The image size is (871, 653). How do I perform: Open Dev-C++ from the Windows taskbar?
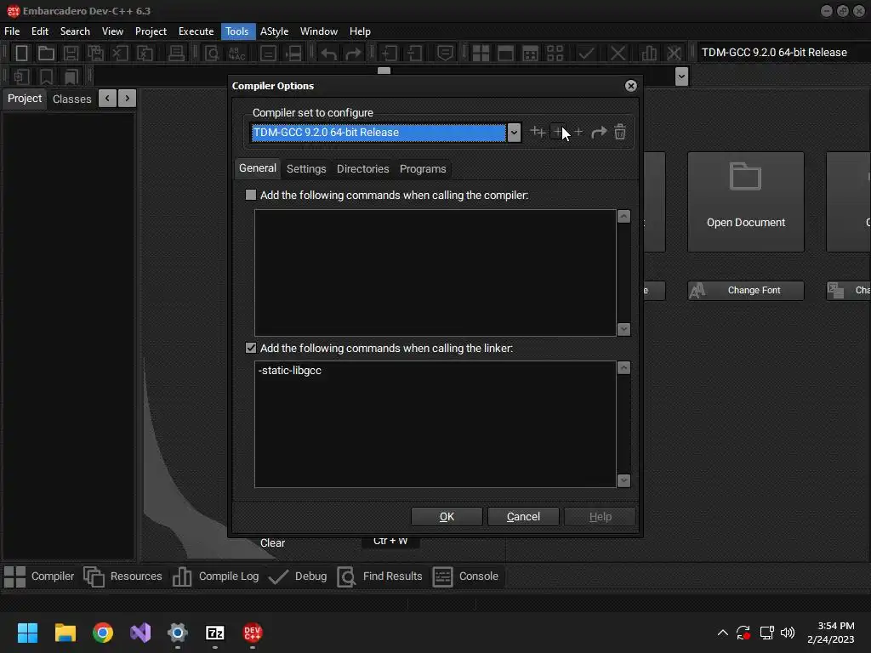(x=253, y=633)
